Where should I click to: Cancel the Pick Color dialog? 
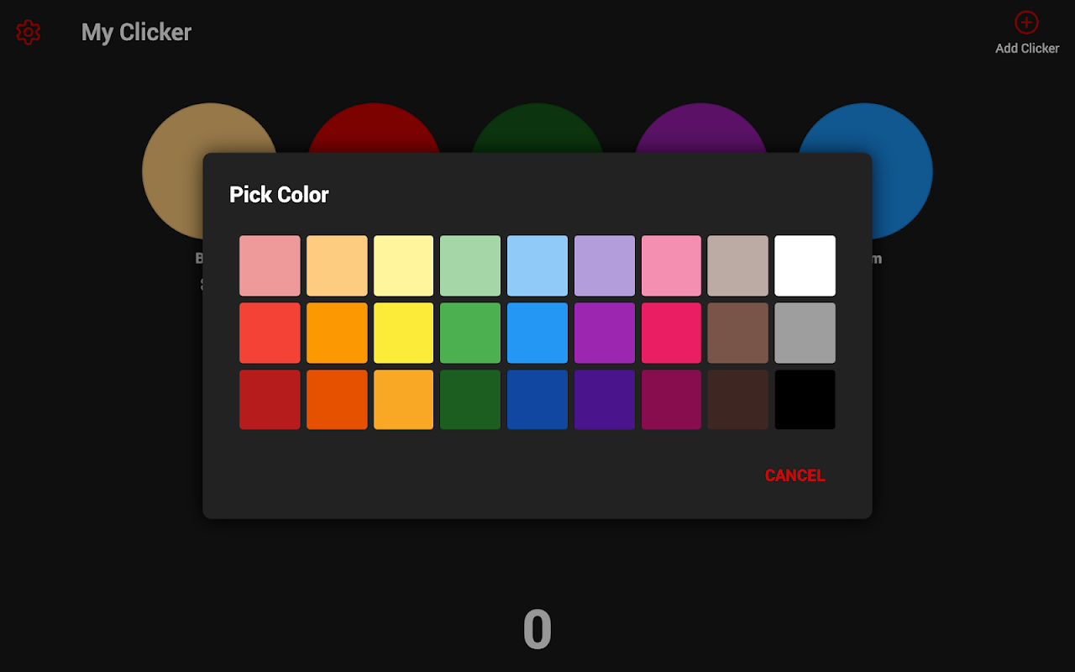click(x=794, y=475)
